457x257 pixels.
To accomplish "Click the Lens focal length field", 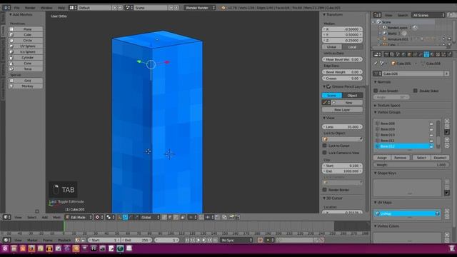I will click(x=342, y=127).
